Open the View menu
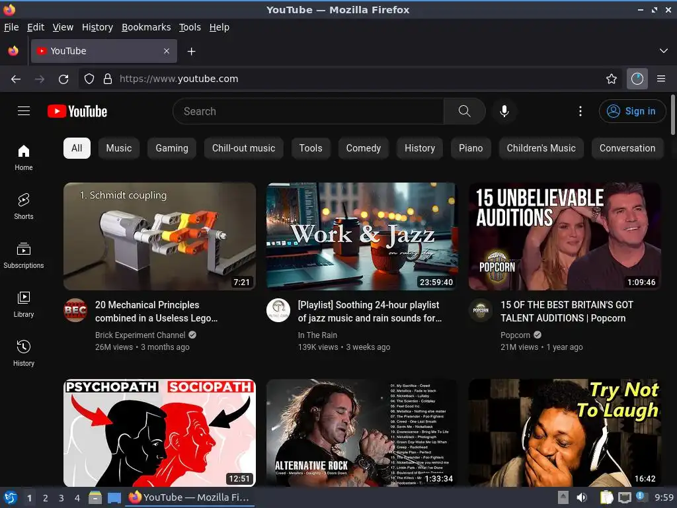 [63, 27]
